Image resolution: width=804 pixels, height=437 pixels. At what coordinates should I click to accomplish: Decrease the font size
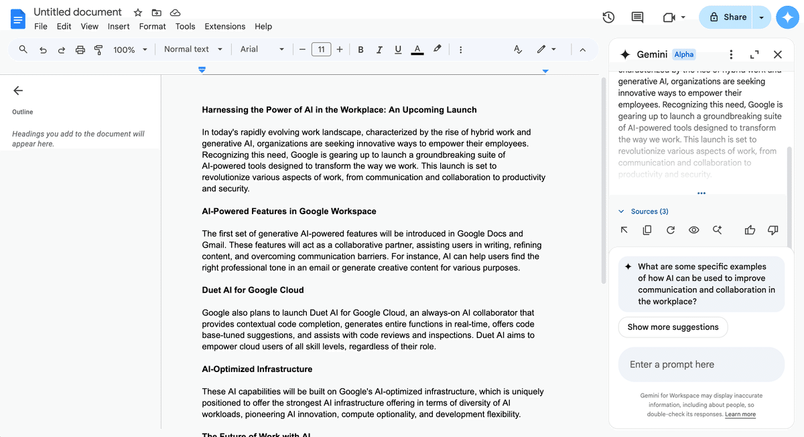(302, 50)
